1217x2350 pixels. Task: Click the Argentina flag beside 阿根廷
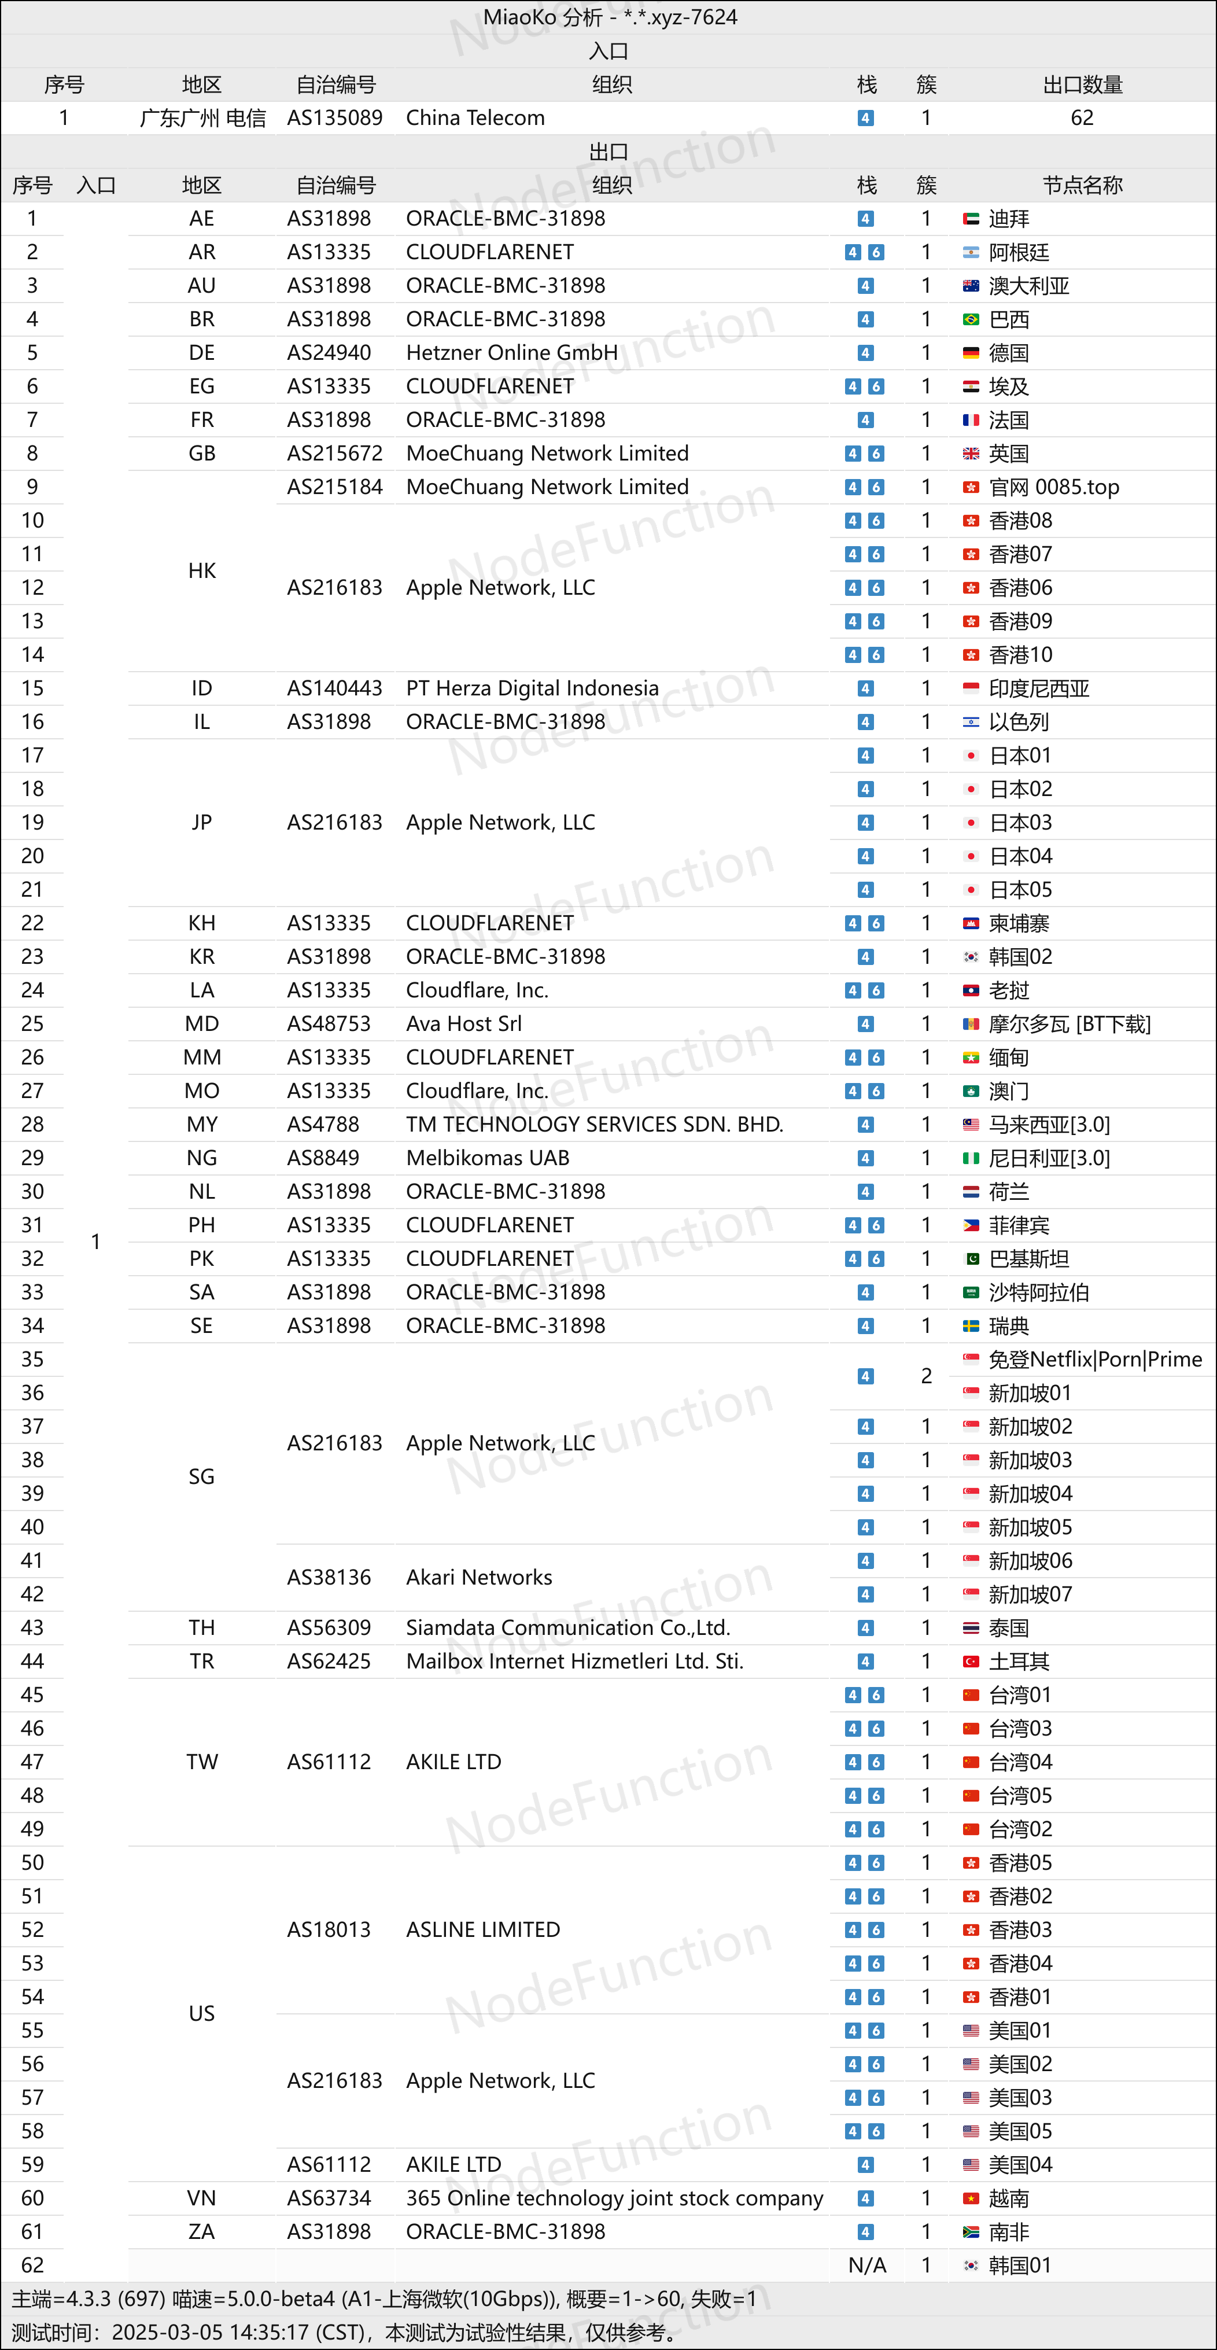971,253
